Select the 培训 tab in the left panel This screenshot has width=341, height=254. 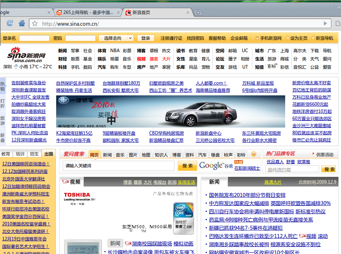20,154
